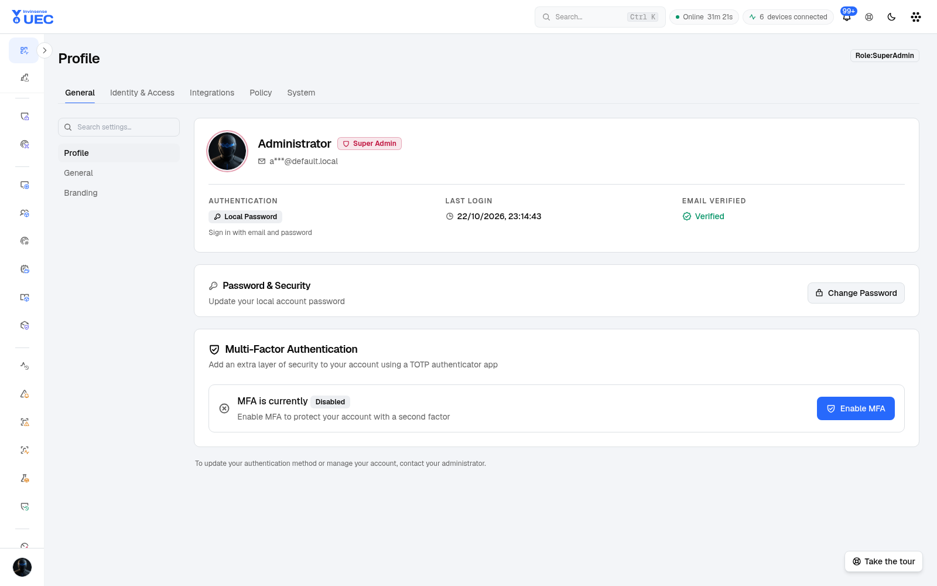The width and height of the screenshot is (937, 586).
Task: Focus the Search settings input
Action: point(119,127)
